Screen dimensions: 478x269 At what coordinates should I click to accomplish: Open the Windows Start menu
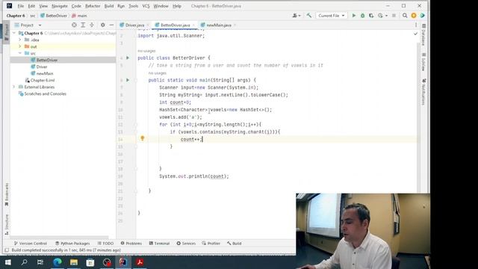(8, 262)
